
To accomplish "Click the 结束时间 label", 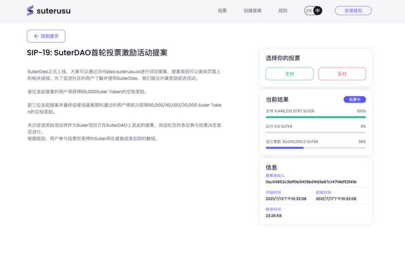I will 324,193.
